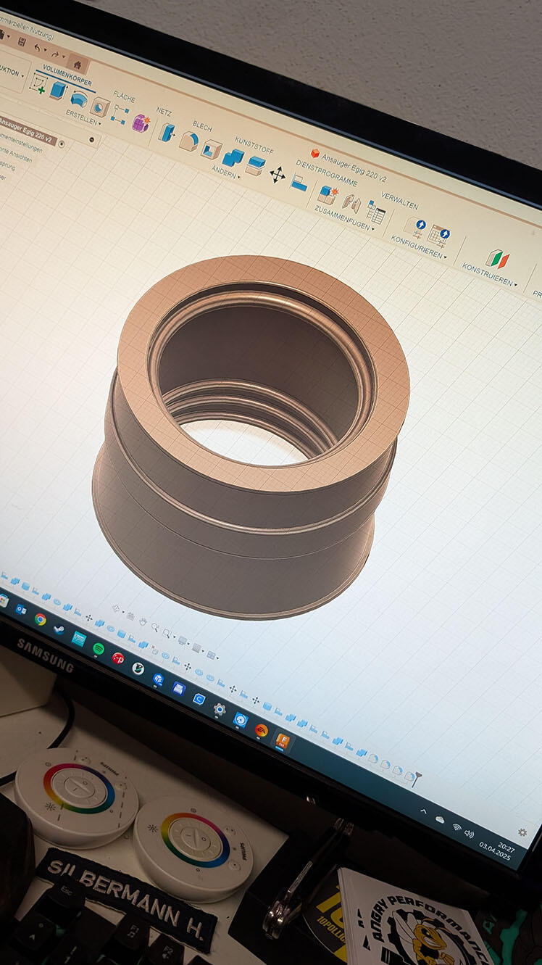
Task: Activate the Ansauger Egig 220 v2 radio button
Action: pos(61,144)
